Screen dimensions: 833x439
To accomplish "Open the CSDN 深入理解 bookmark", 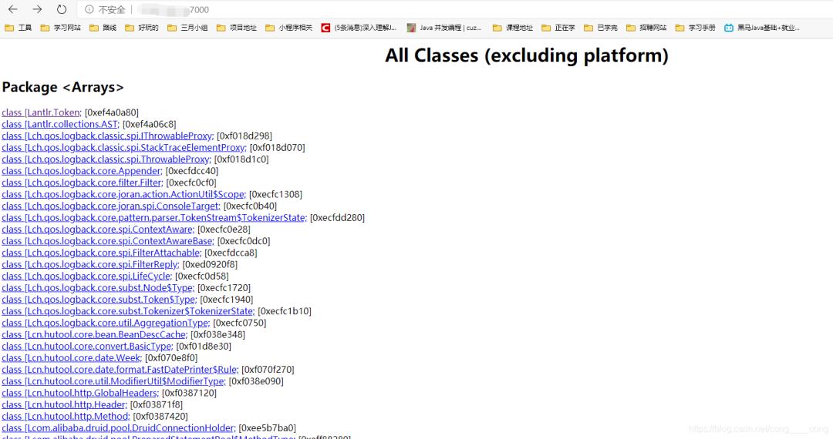I will point(359,28).
